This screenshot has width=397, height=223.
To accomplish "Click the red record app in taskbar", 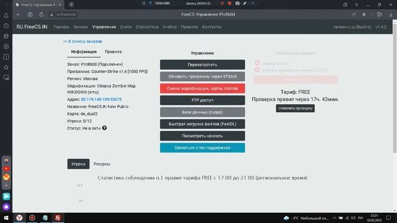I will click(32, 217).
